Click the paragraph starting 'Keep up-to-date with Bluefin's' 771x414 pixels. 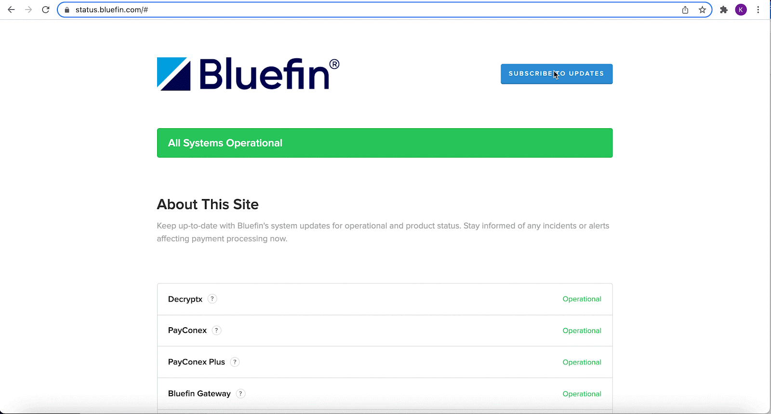pyautogui.click(x=383, y=232)
